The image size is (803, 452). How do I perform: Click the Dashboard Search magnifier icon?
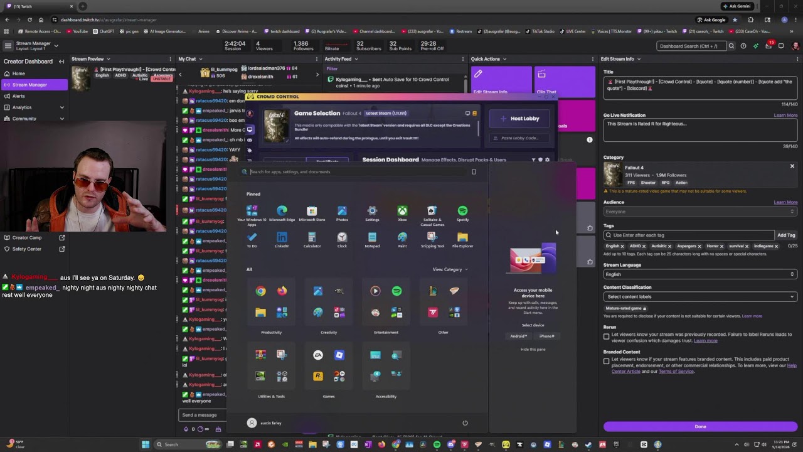click(x=731, y=46)
